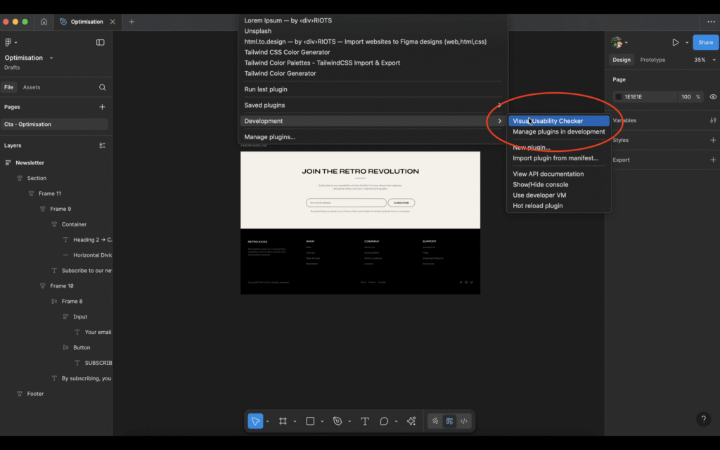Click Manage plugins... menu entry

[270, 137]
